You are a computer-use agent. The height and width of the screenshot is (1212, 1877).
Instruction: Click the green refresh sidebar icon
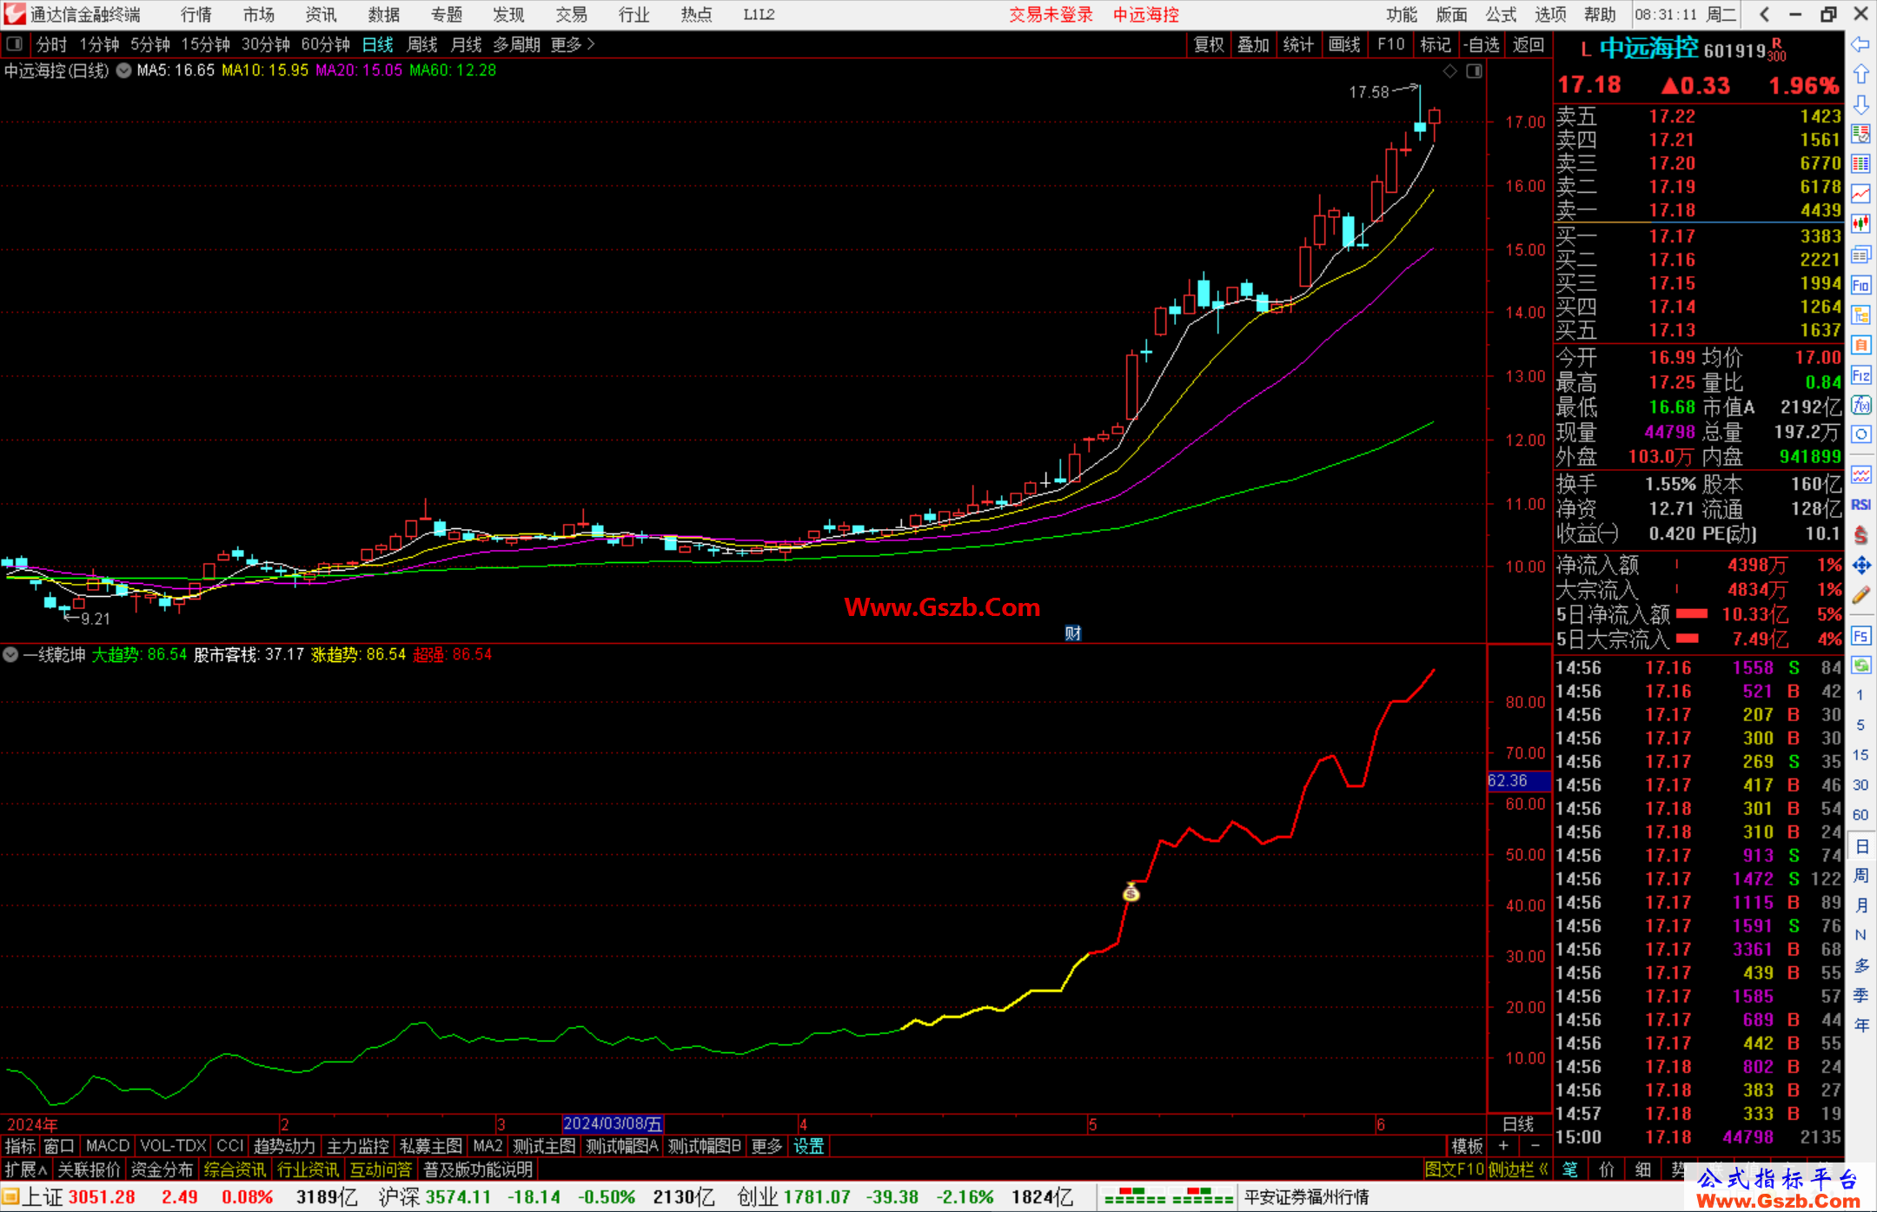pyautogui.click(x=1860, y=666)
